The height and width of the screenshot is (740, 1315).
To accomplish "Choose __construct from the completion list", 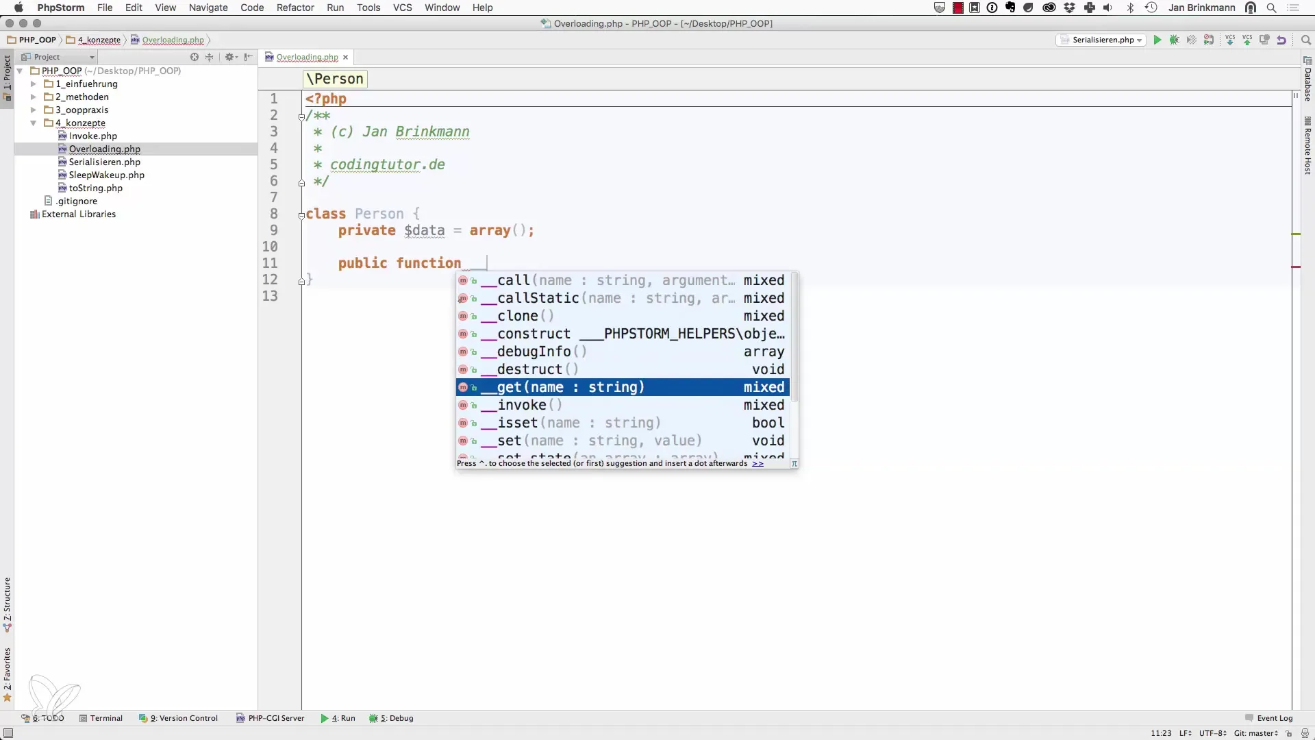I will [x=534, y=334].
